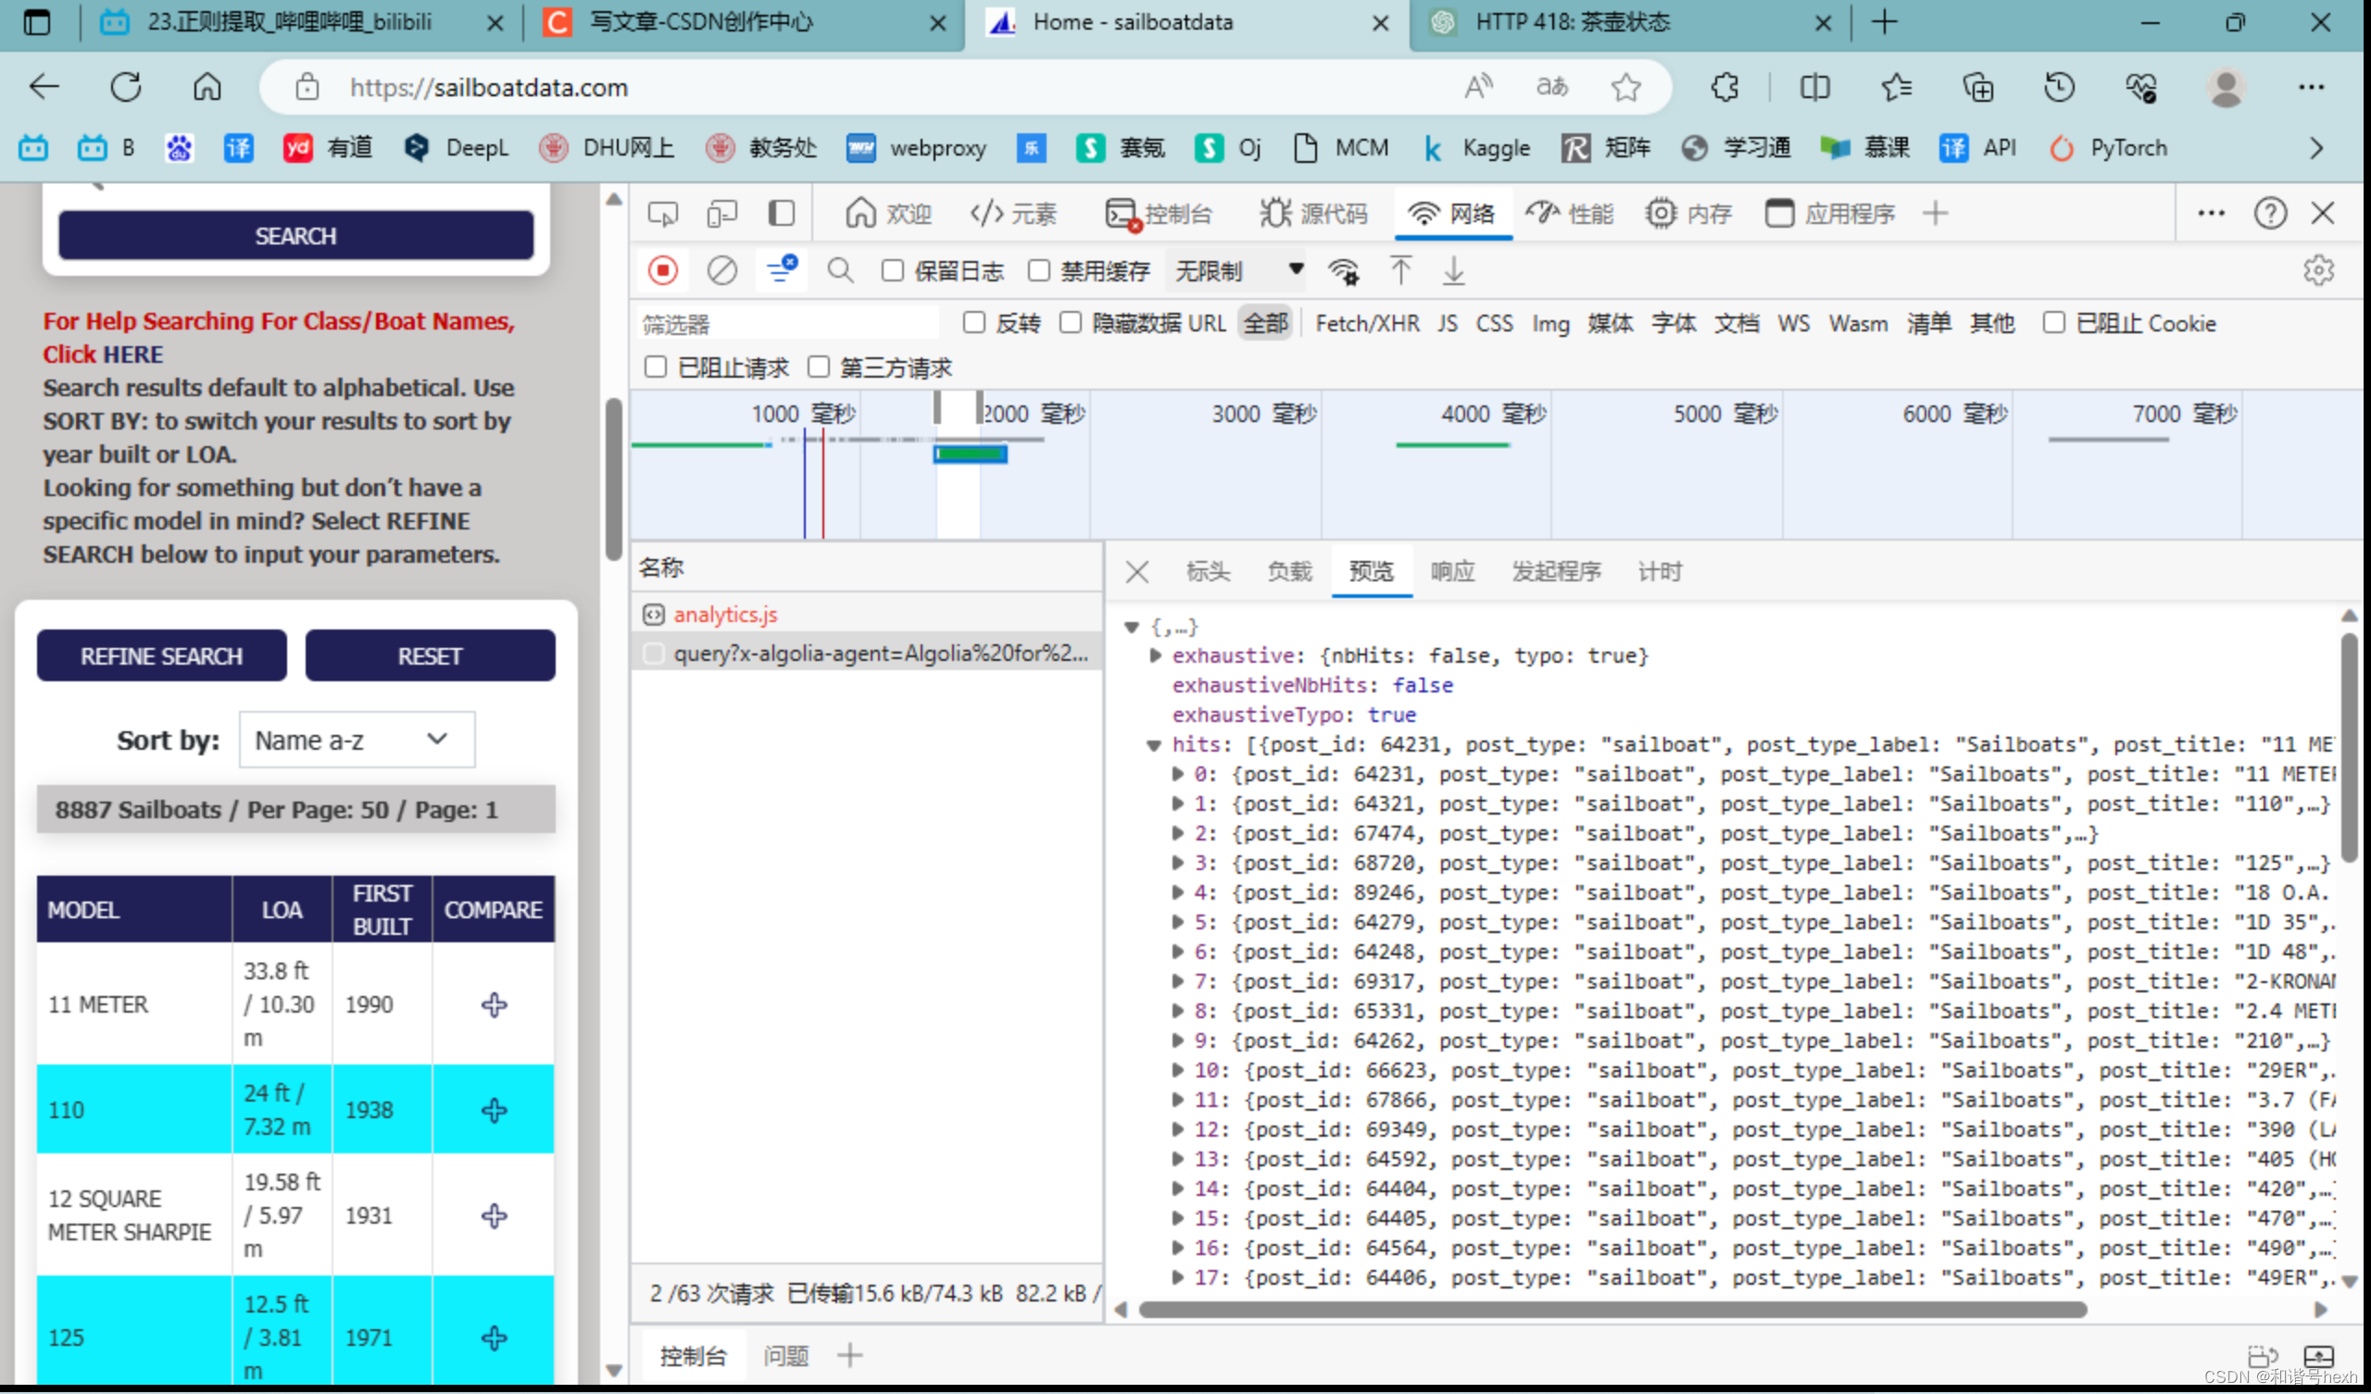Expand hit 0 with post_id 64231

(1177, 774)
